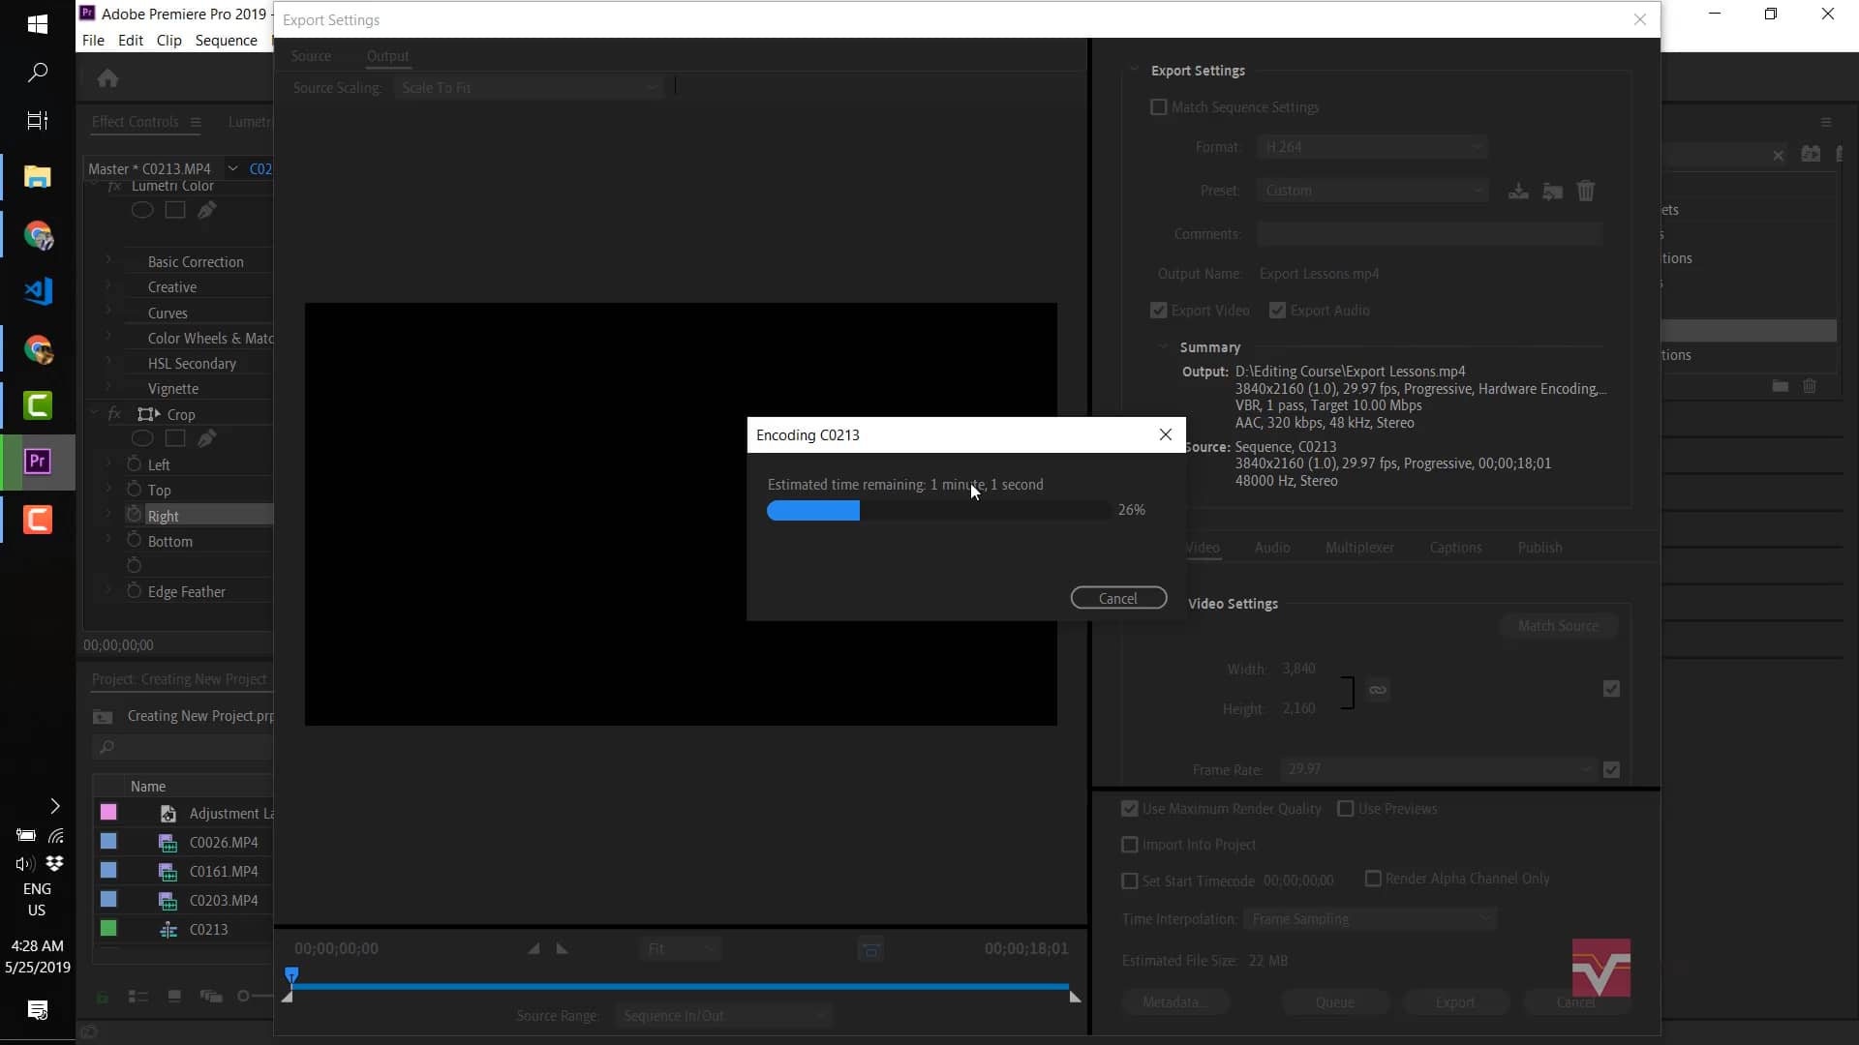Open Source Scaling Scale To Fit dropdown

[x=529, y=88]
